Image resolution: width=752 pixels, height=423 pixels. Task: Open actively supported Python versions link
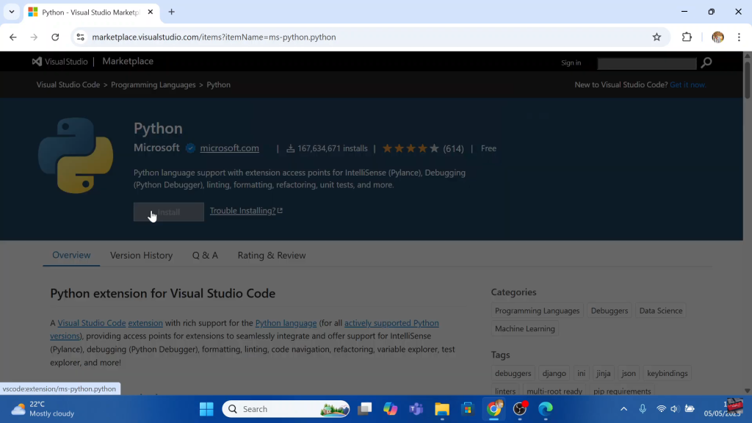391,323
